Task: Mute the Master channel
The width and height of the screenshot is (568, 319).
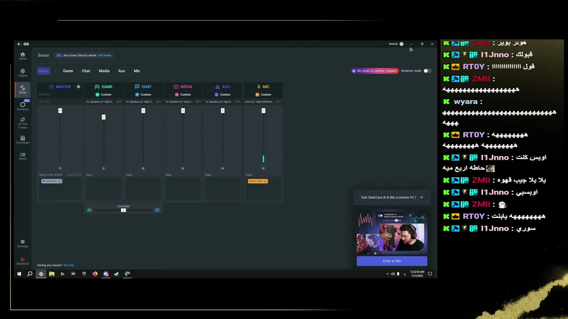Action: click(60, 168)
